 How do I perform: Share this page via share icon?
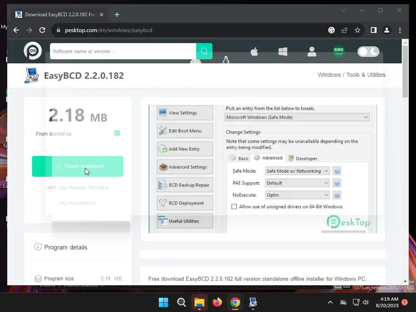[x=344, y=30]
